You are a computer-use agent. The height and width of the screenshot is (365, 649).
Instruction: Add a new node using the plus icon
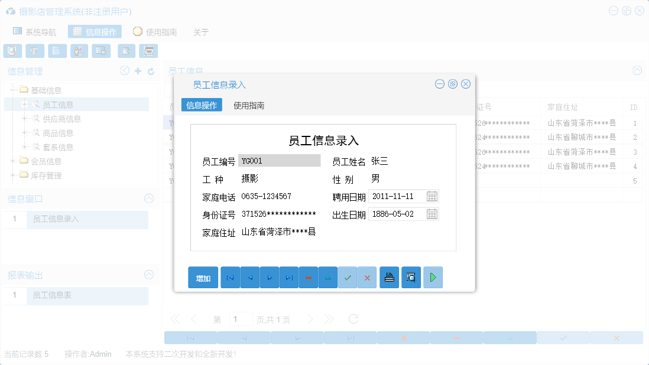tap(138, 70)
